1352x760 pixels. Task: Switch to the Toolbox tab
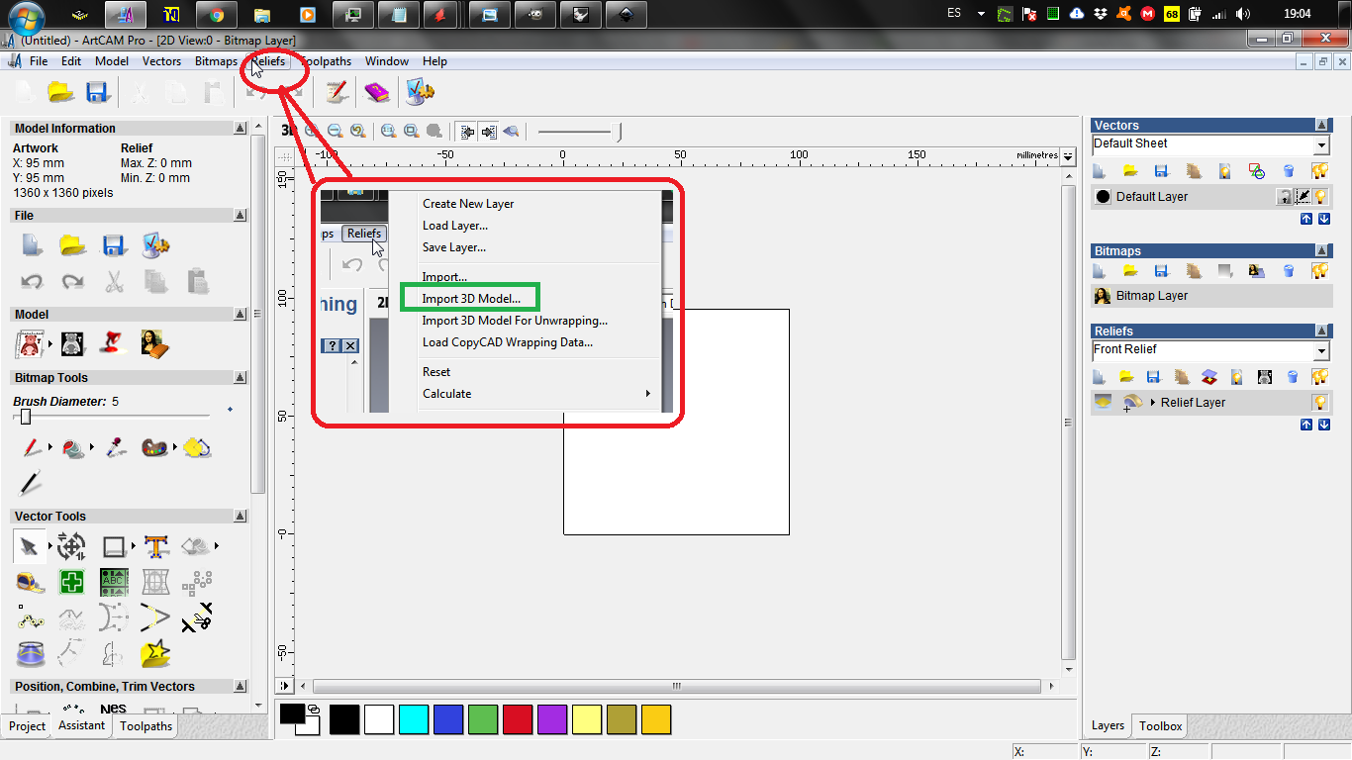[1160, 726]
